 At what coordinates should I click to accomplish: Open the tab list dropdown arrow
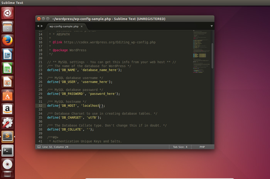pos(212,26)
